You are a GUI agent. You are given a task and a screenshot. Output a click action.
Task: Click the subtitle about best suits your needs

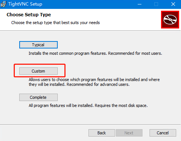click(x=56, y=23)
